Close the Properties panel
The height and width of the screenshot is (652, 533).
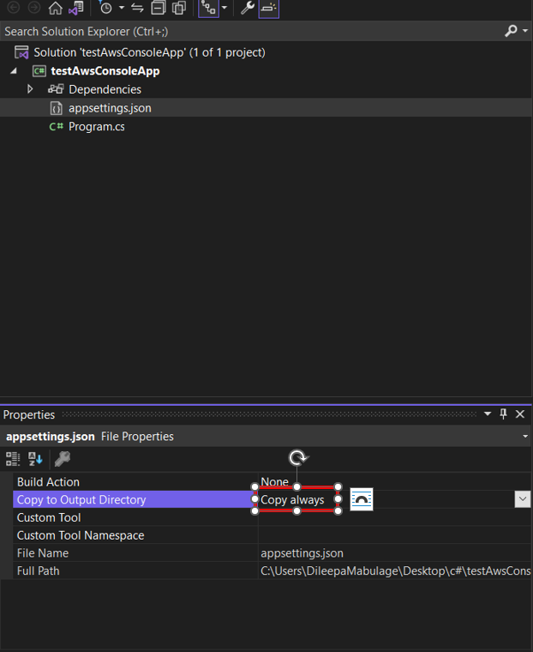(x=519, y=414)
